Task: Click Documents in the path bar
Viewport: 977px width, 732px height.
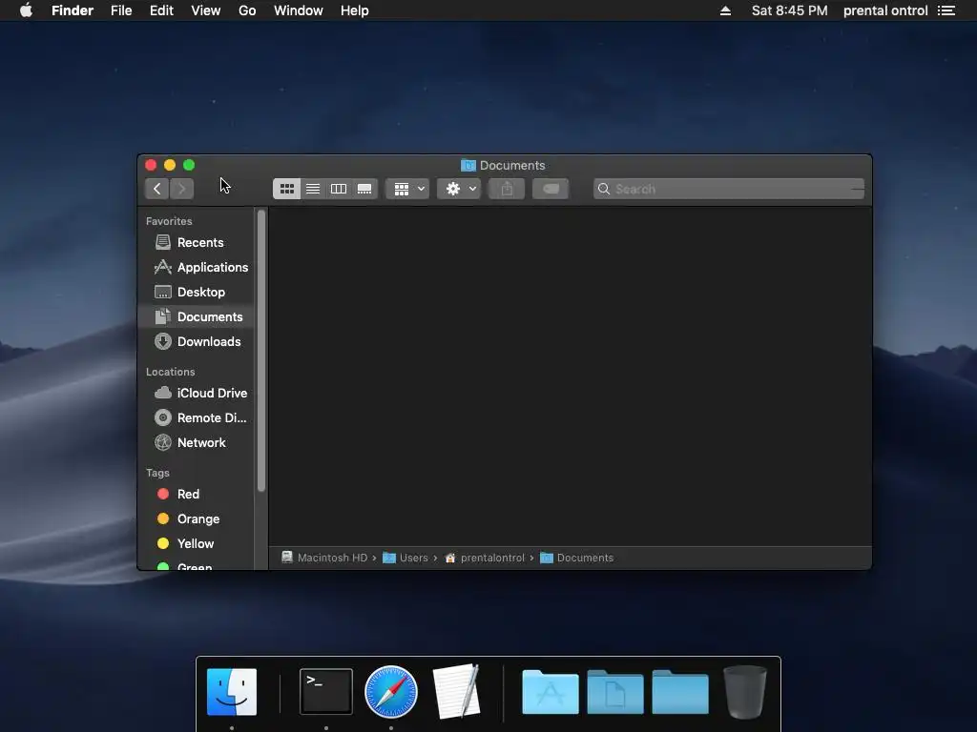Action: (577, 558)
